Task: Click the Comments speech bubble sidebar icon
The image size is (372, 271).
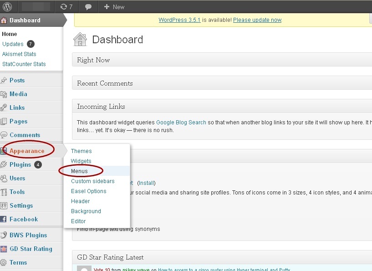Action: [4, 135]
